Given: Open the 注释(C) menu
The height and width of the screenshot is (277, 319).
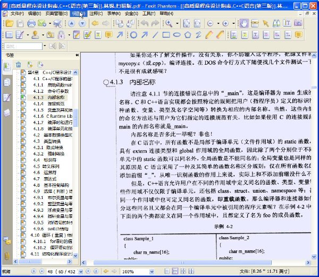Looking at the screenshot, I should point(96,14).
